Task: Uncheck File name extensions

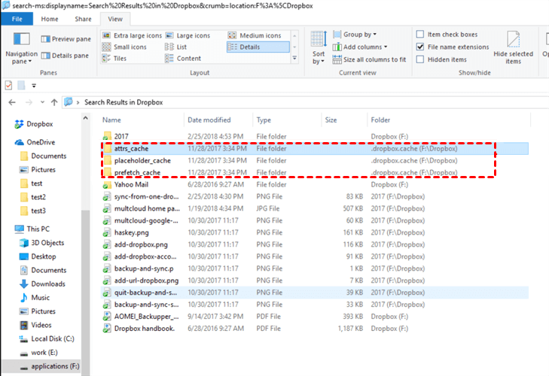Action: 420,47
